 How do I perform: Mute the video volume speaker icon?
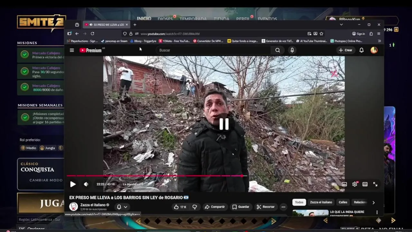(x=86, y=184)
